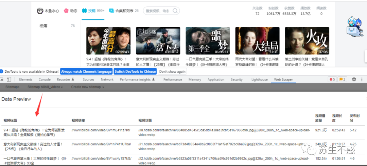Click the title link 俄土战争的关键
Screen dimensions: 367x166
coord(307,62)
